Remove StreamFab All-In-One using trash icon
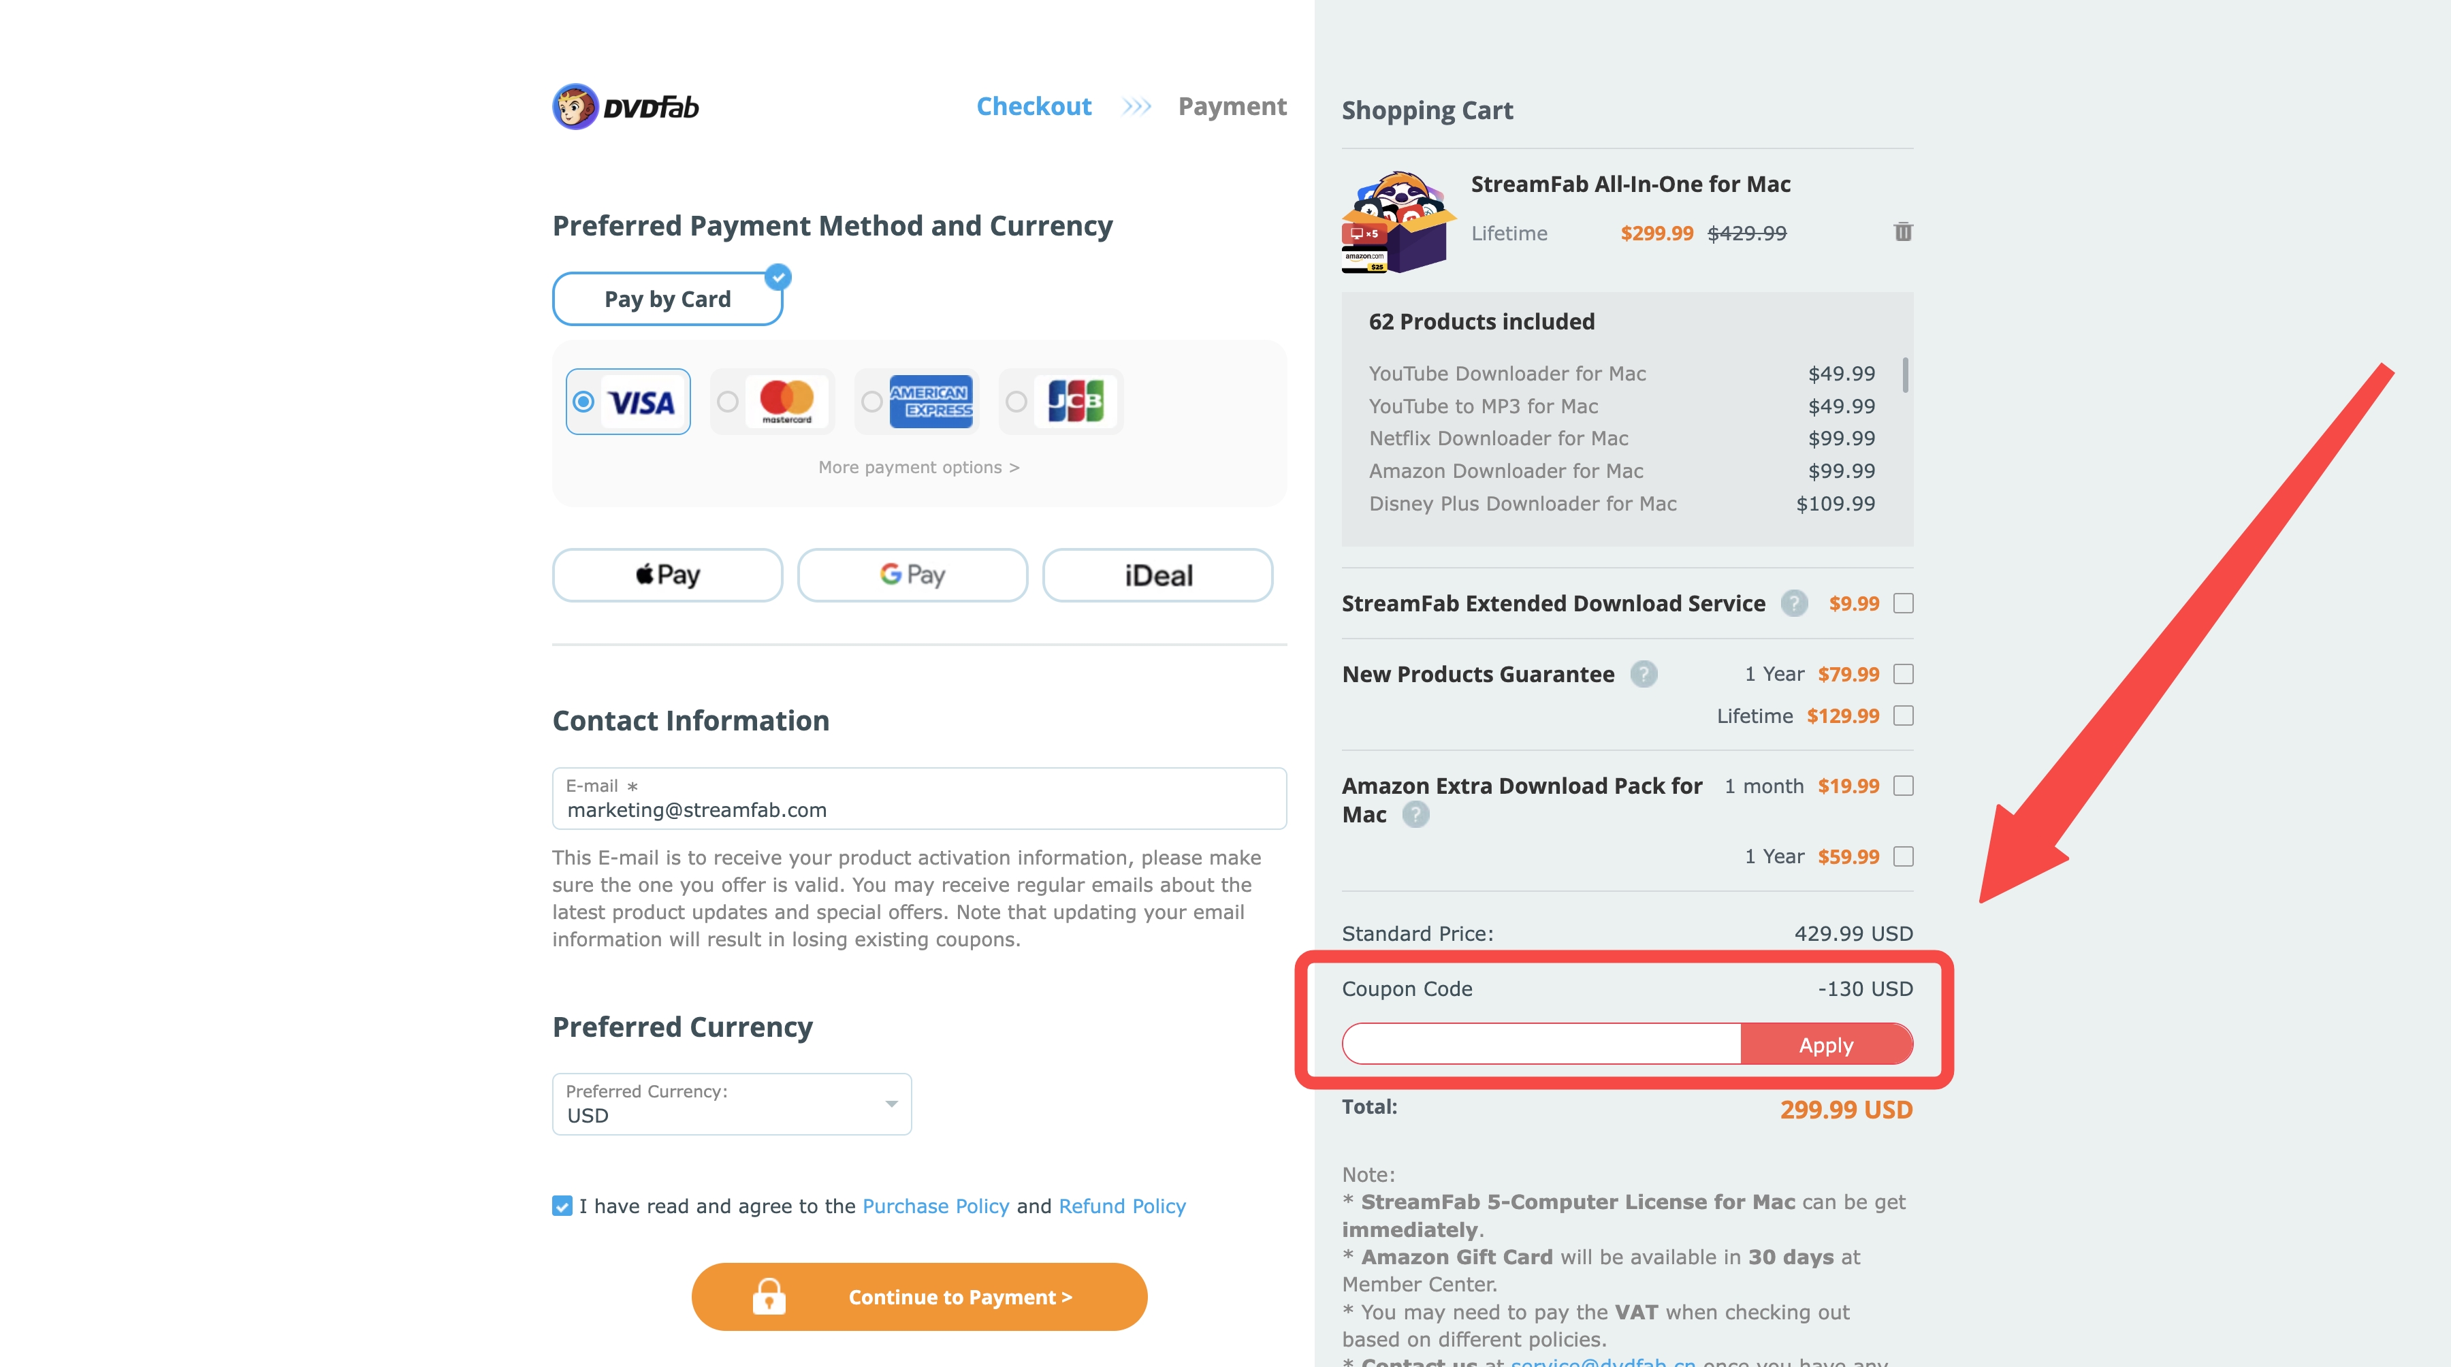The height and width of the screenshot is (1367, 2451). click(x=1903, y=232)
